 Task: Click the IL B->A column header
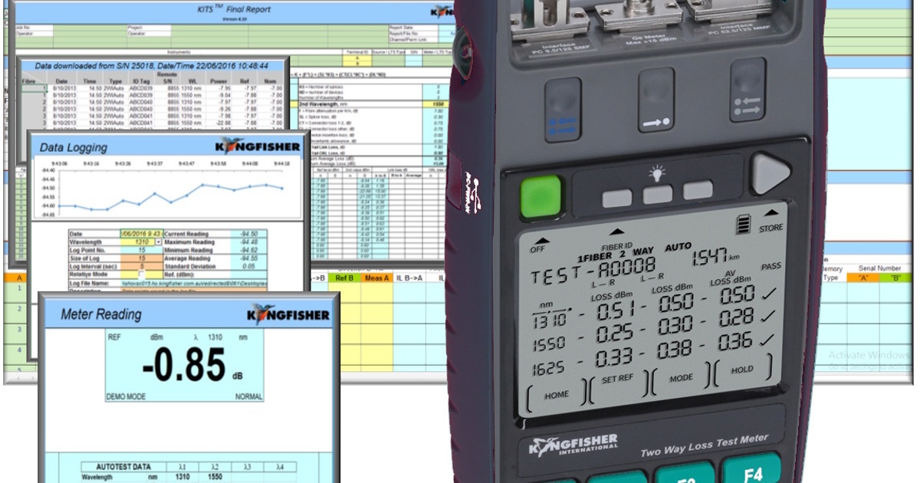(408, 278)
